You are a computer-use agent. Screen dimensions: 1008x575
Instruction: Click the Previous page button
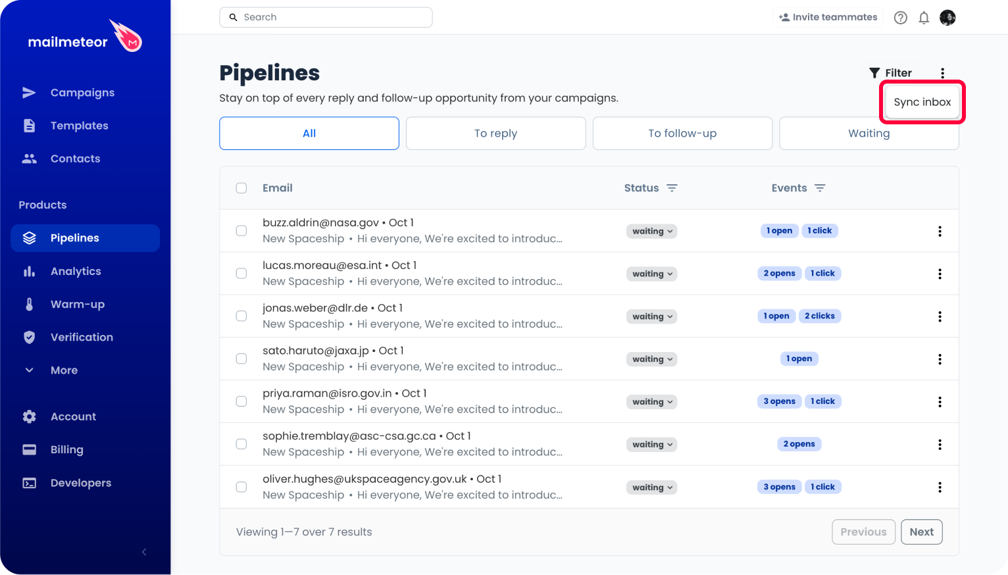pyautogui.click(x=863, y=532)
